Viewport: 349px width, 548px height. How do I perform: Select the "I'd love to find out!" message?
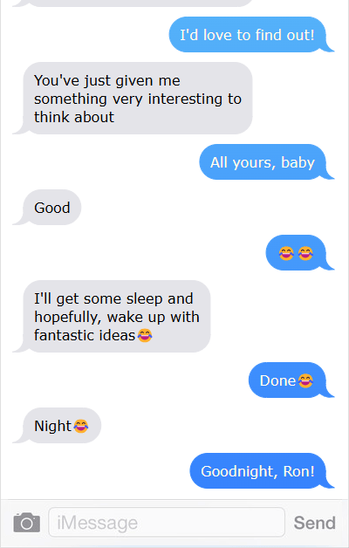247,35
